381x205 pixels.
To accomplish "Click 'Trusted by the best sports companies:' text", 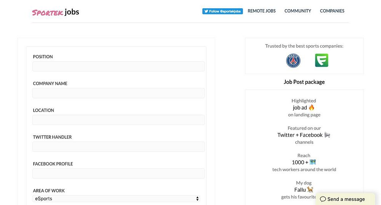I will [304, 46].
